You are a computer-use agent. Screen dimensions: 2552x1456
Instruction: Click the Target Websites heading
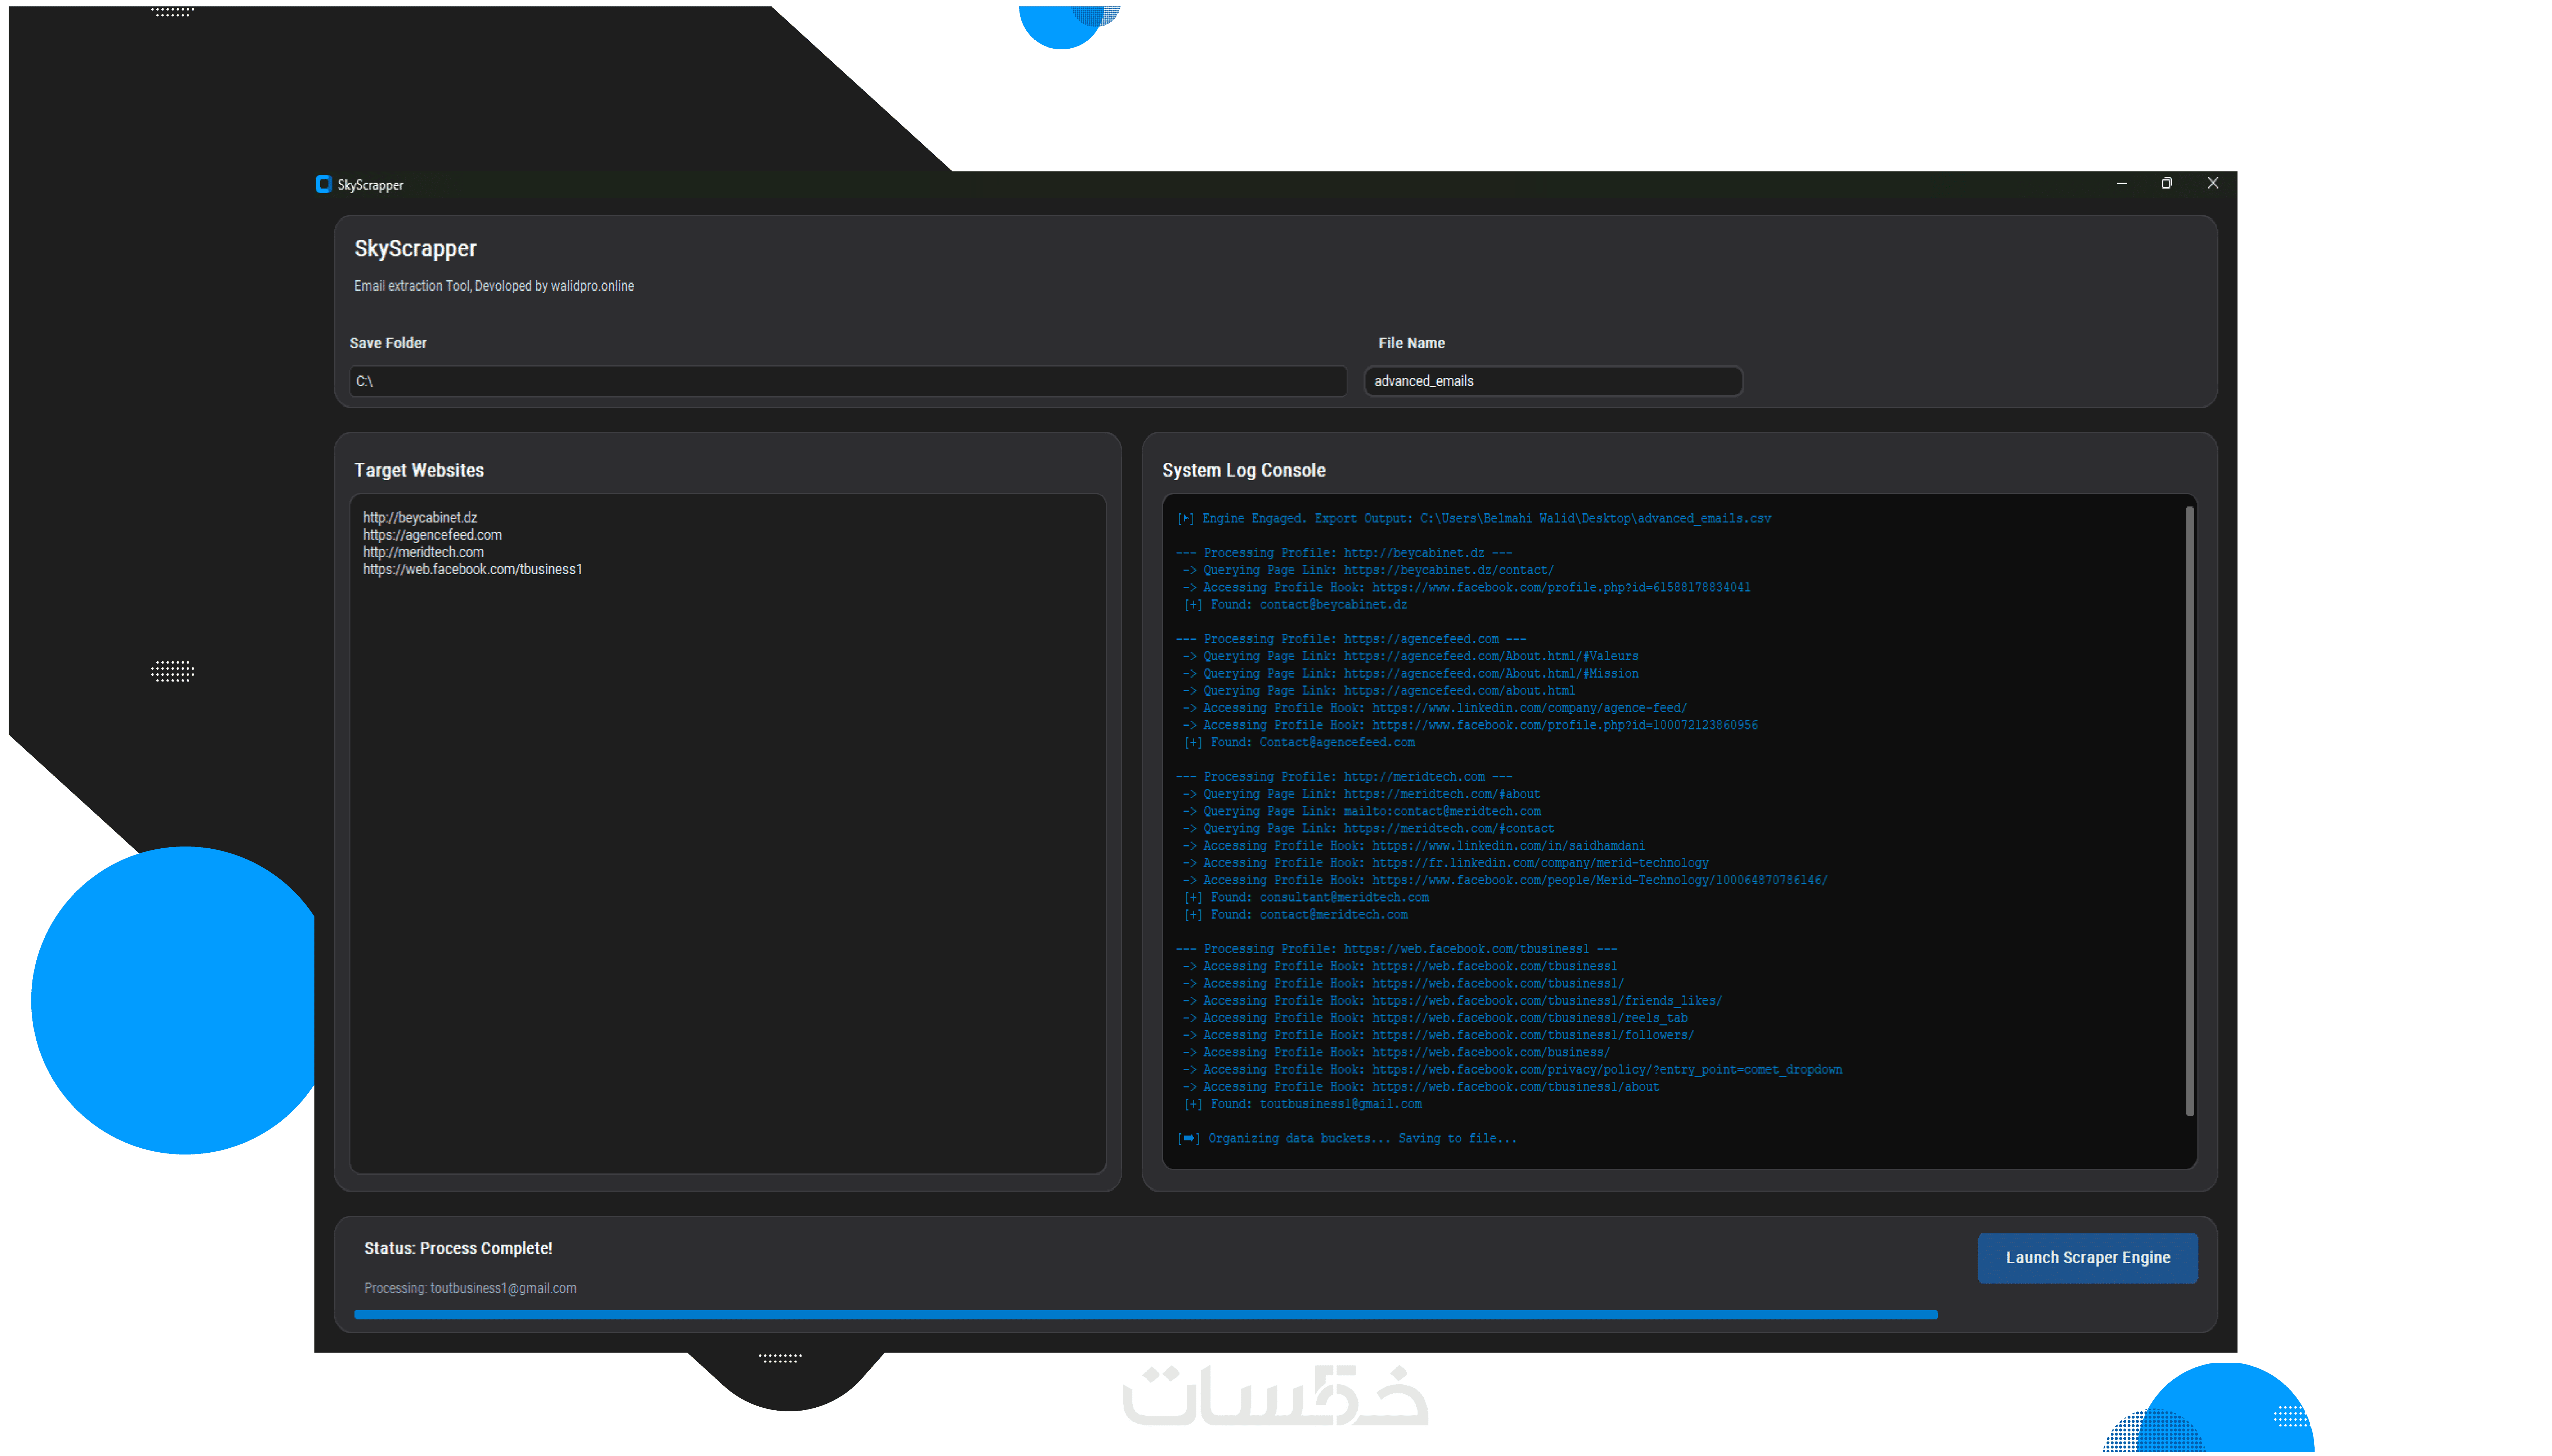(419, 470)
